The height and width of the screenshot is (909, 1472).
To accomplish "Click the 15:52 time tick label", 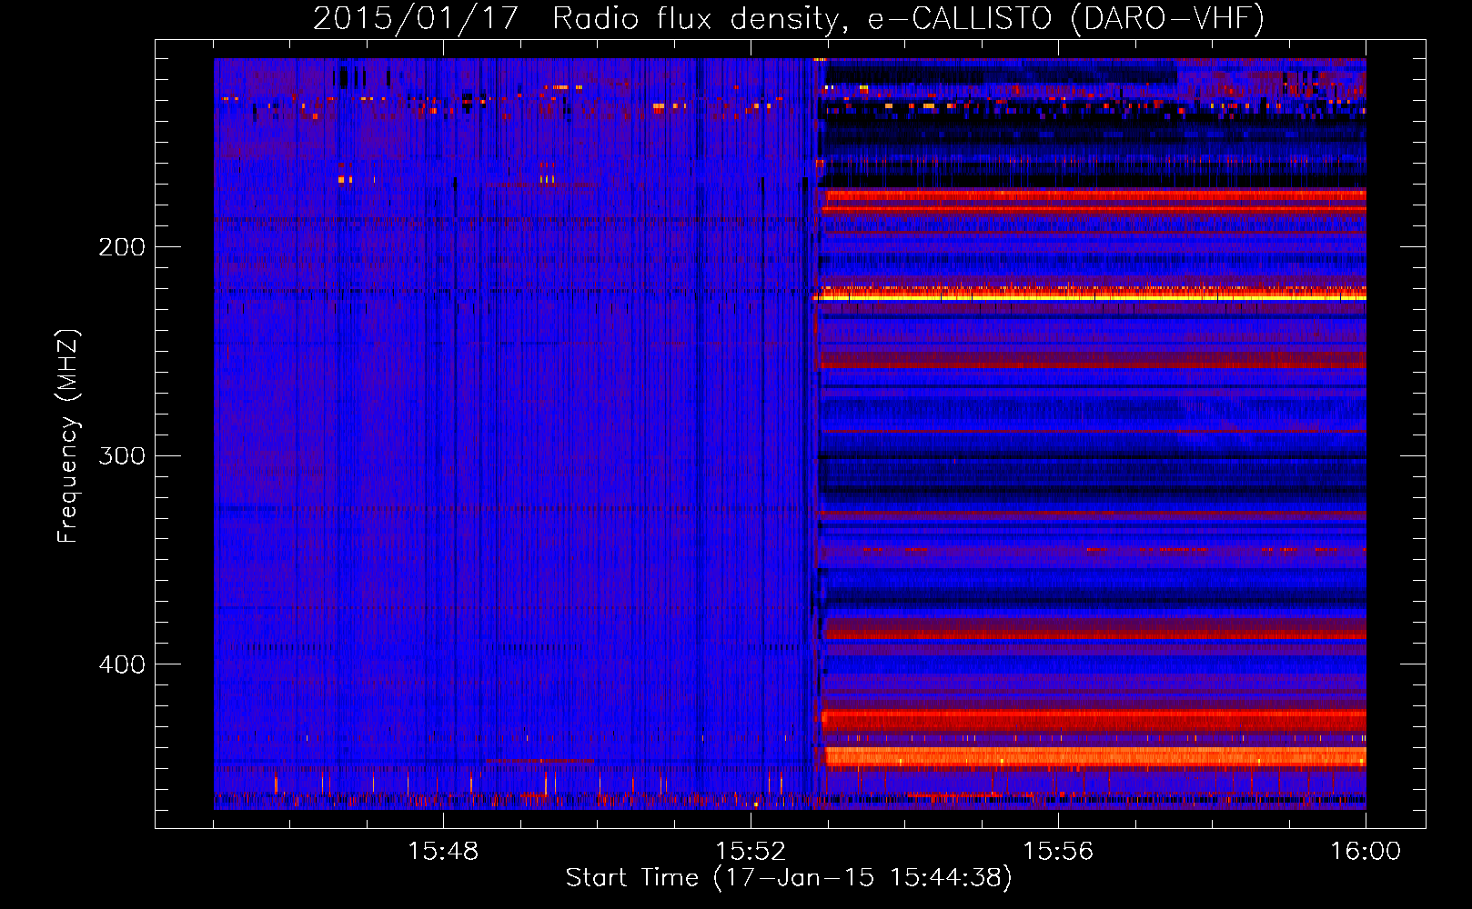I will tap(751, 852).
